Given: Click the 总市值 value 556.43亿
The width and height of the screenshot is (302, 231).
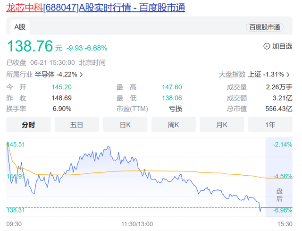Looking at the screenshot, I should 279,109.
